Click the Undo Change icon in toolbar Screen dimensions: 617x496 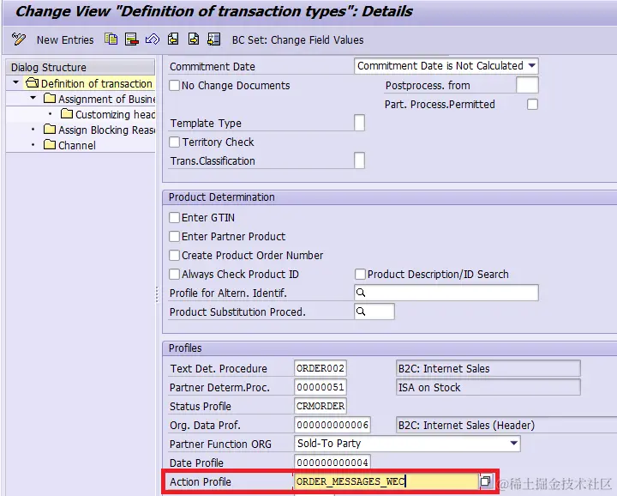click(x=153, y=39)
